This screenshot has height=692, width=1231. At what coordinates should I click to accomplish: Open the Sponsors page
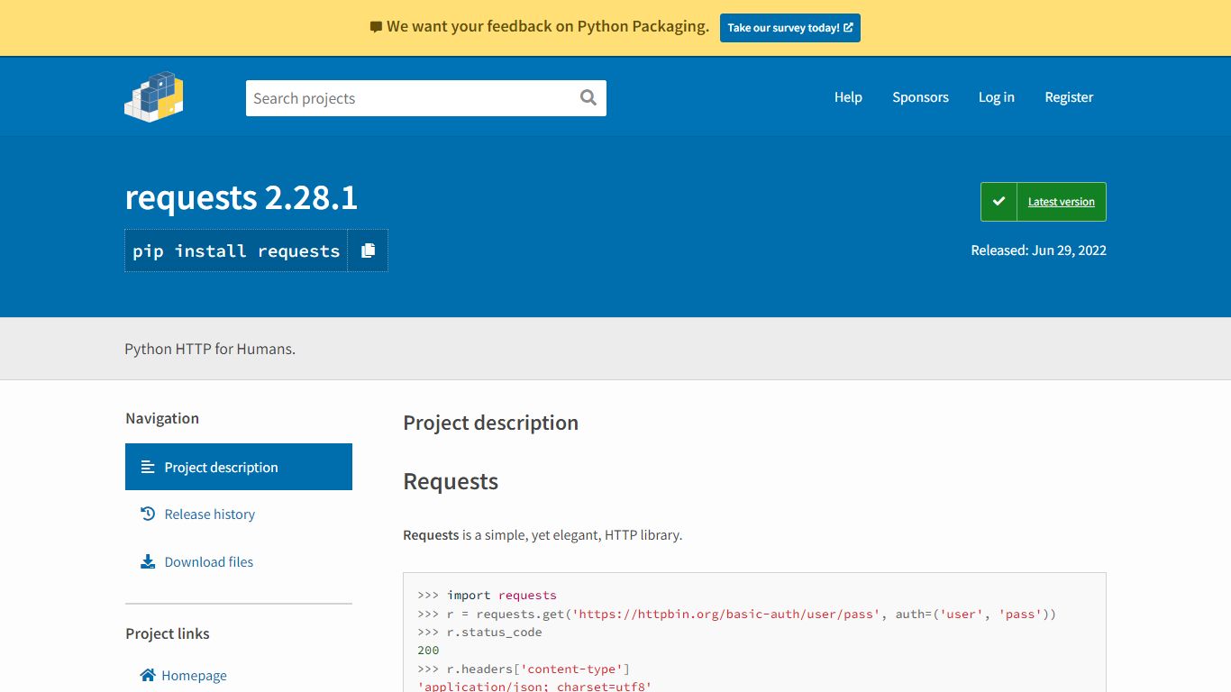coord(920,97)
